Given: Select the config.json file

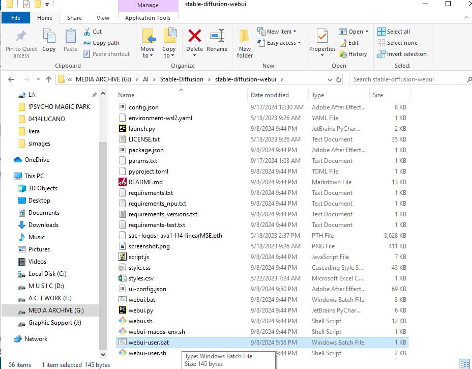Looking at the screenshot, I should 262,107.
